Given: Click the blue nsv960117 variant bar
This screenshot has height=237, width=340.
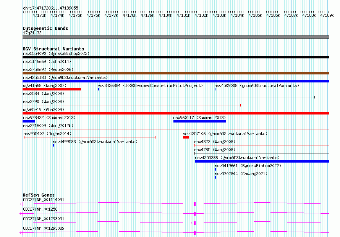Looking at the screenshot, I should click(200, 121).
